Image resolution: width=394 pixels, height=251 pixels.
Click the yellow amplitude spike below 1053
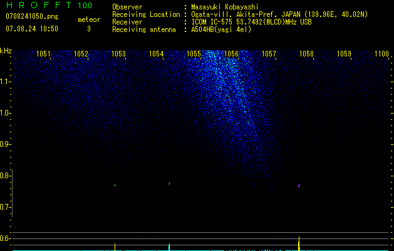(115, 247)
